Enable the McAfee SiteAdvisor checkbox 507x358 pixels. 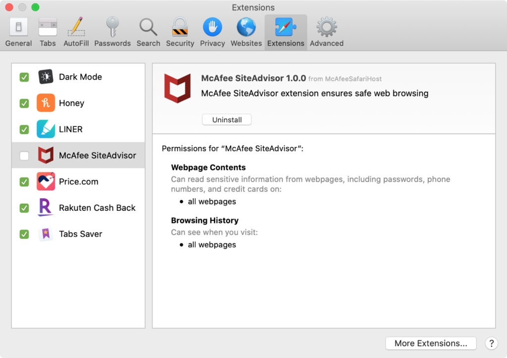click(24, 156)
